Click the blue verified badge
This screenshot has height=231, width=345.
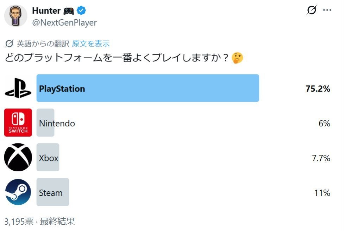tap(82, 11)
